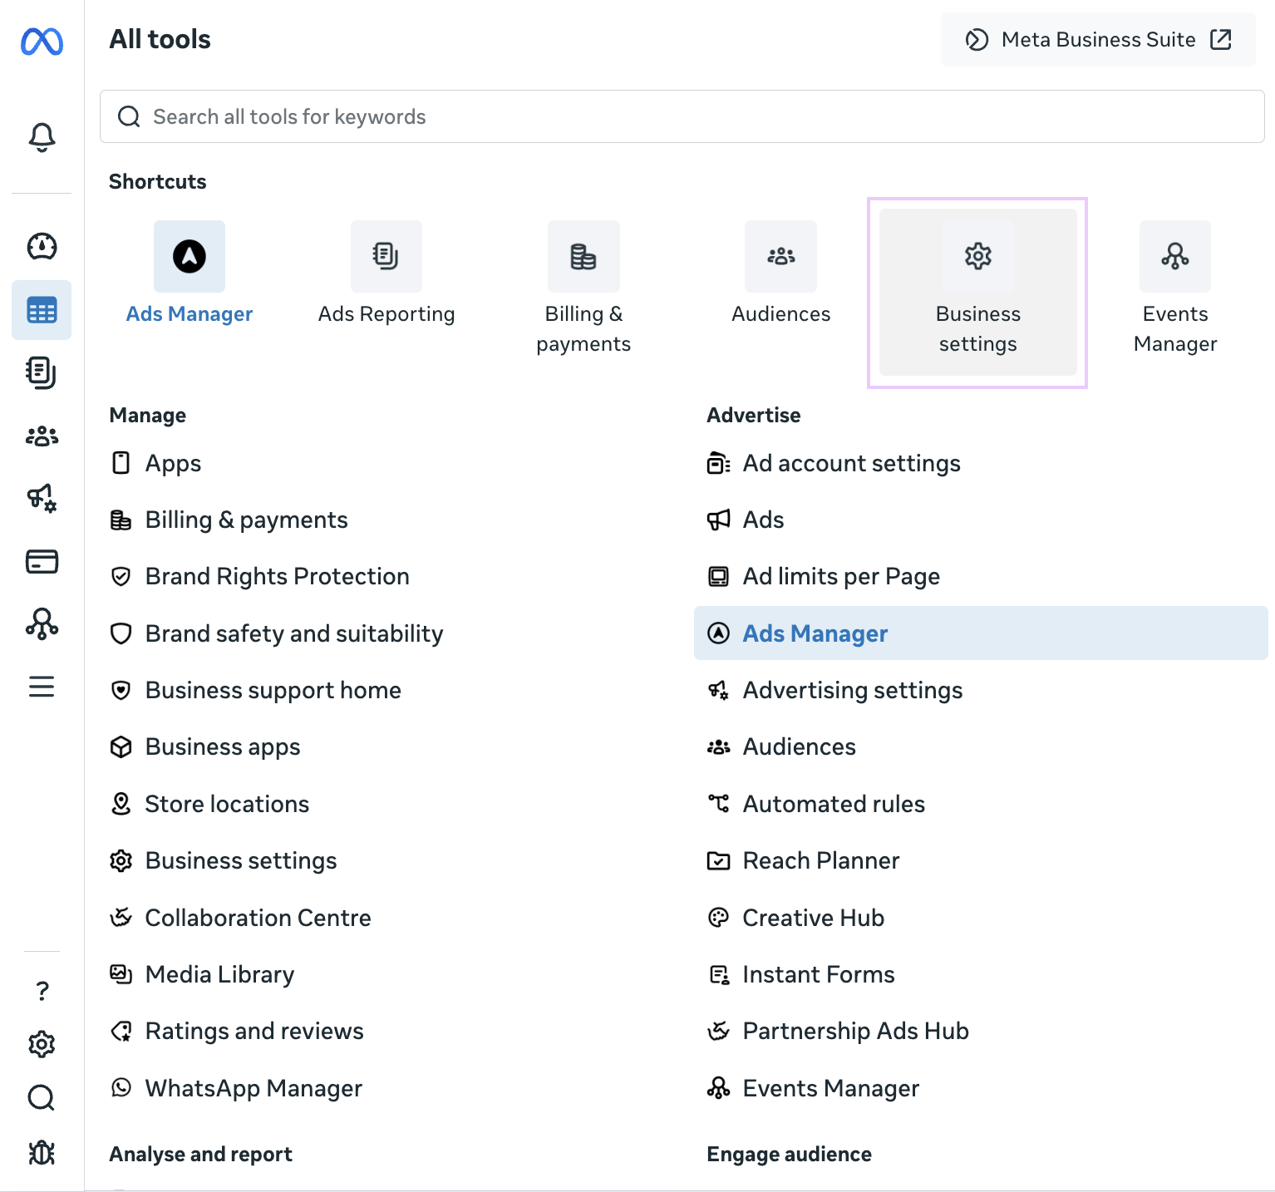This screenshot has width=1275, height=1192.
Task: Select the Ads Manager table icon in sidebar
Action: [42, 310]
